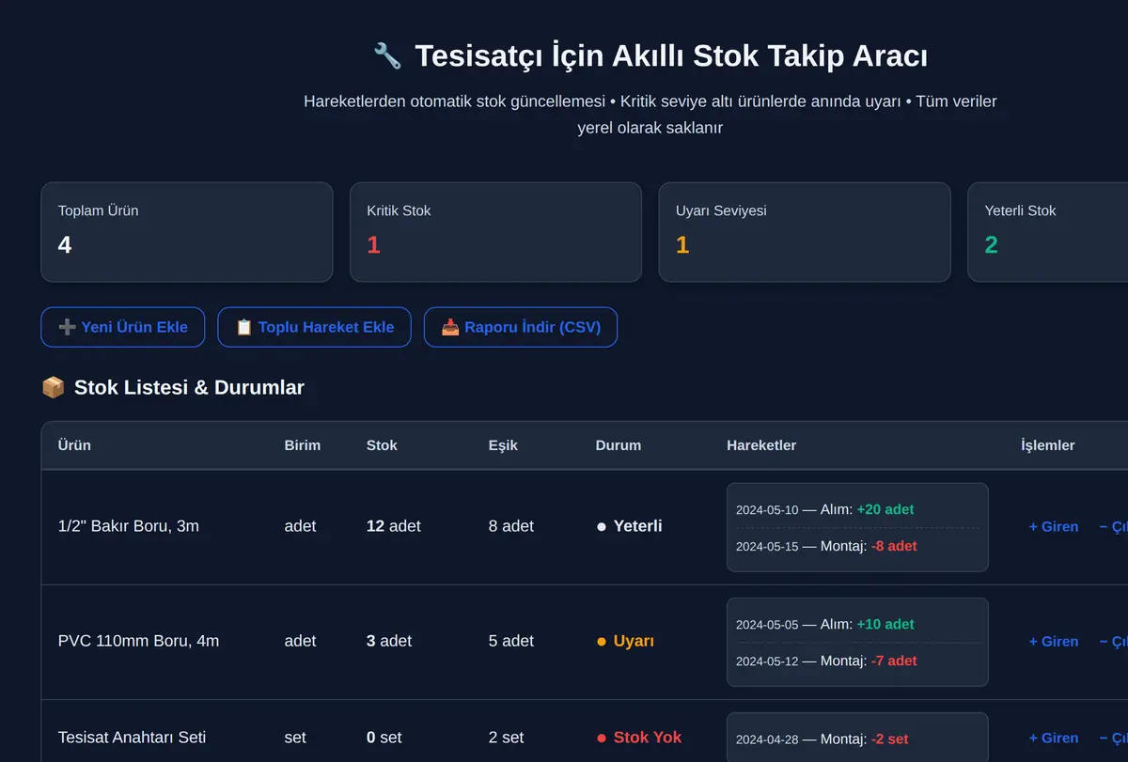Click + Giren for PVC 110mm Boru
1128x762 pixels.
(1054, 641)
